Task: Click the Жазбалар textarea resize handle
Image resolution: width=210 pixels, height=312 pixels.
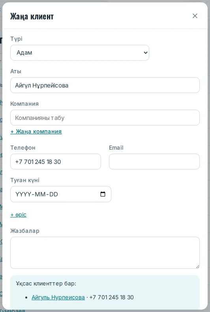Action: click(197, 266)
